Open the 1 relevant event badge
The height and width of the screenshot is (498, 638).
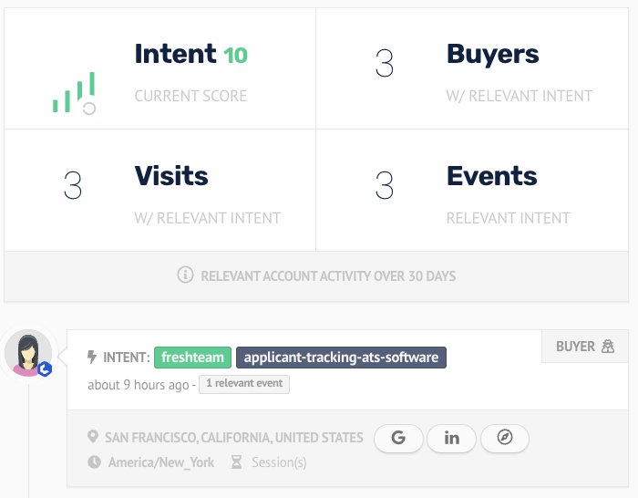[244, 384]
